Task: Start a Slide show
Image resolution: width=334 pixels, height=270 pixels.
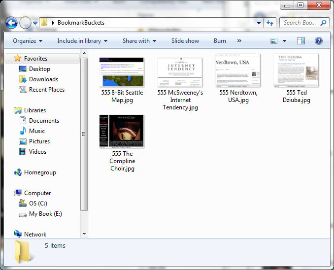Action: pyautogui.click(x=185, y=41)
